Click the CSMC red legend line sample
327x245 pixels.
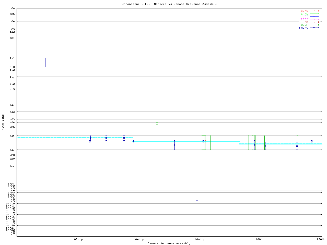pyautogui.click(x=314, y=11)
